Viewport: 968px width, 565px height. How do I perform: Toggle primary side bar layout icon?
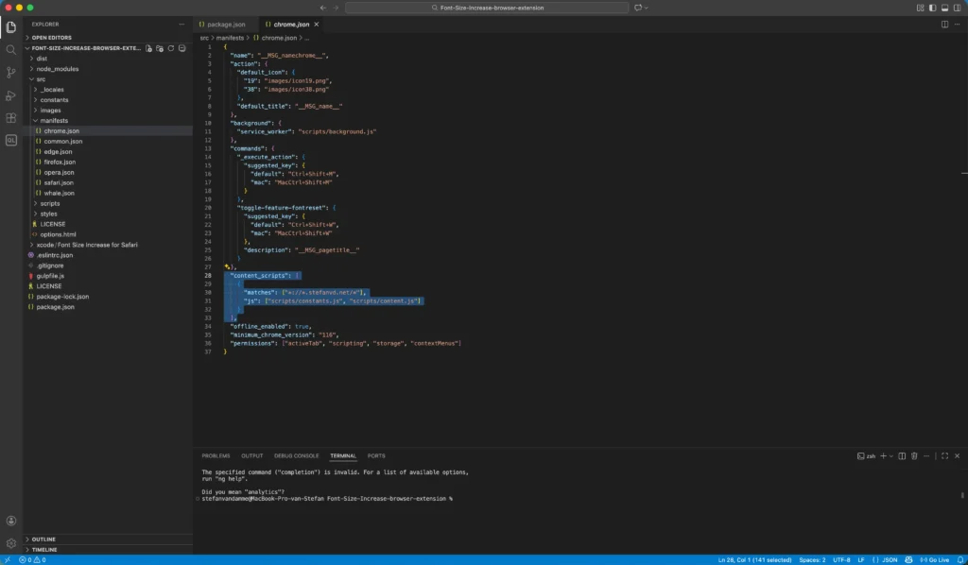click(932, 8)
